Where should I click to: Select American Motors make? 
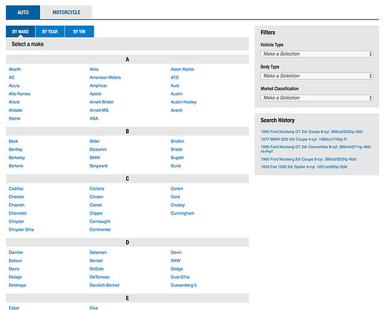[105, 77]
